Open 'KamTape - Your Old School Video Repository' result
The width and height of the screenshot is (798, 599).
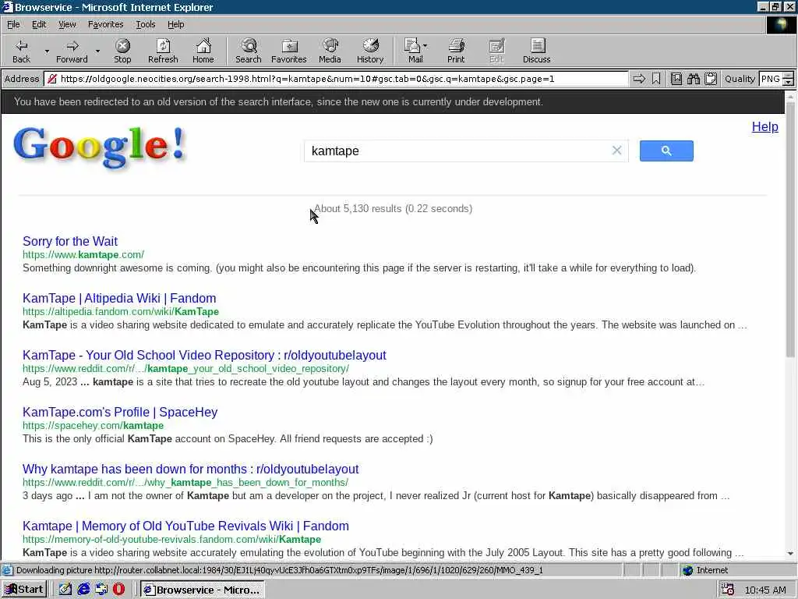204,356
